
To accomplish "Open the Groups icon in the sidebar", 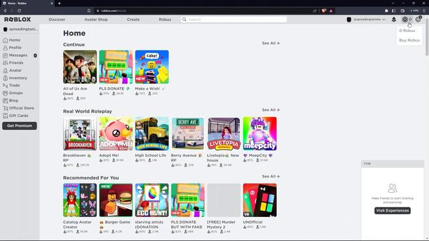I will (5, 93).
